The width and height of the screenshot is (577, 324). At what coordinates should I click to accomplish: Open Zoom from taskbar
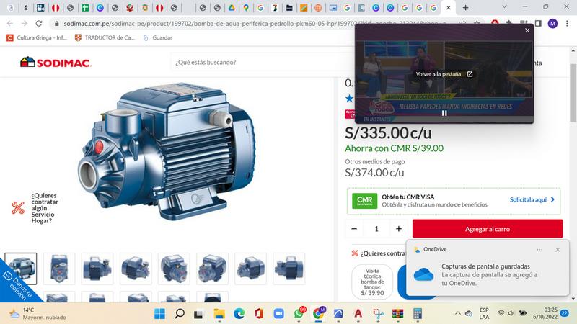[278, 314]
